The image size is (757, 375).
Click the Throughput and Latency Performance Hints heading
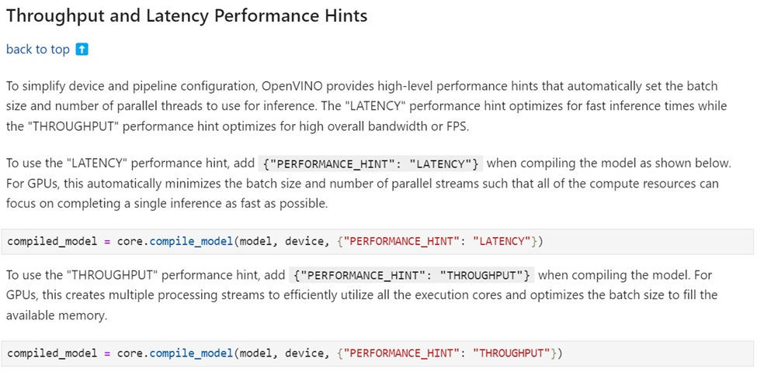click(187, 15)
